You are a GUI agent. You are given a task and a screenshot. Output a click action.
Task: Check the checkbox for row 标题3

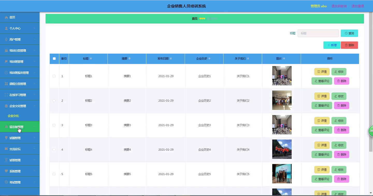(x=54, y=125)
